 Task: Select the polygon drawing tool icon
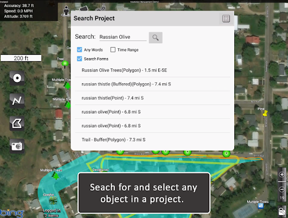pos(17,123)
